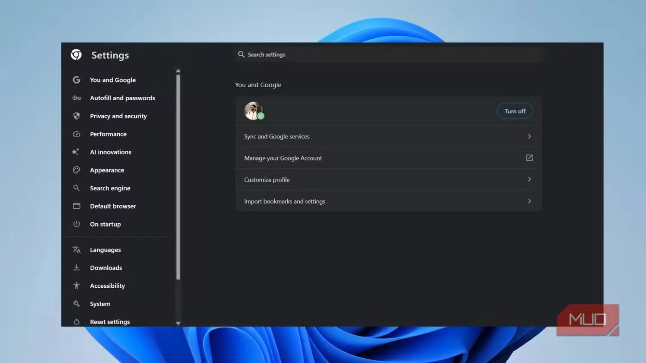Click the window icon for Default browser
The width and height of the screenshot is (646, 363).
[x=76, y=206]
